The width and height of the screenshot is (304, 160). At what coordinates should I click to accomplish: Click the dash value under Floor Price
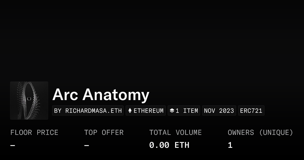(13, 146)
